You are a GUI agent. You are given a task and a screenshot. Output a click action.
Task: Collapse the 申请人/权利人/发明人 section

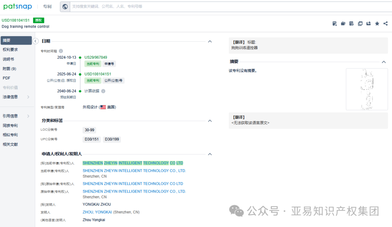pos(210,154)
